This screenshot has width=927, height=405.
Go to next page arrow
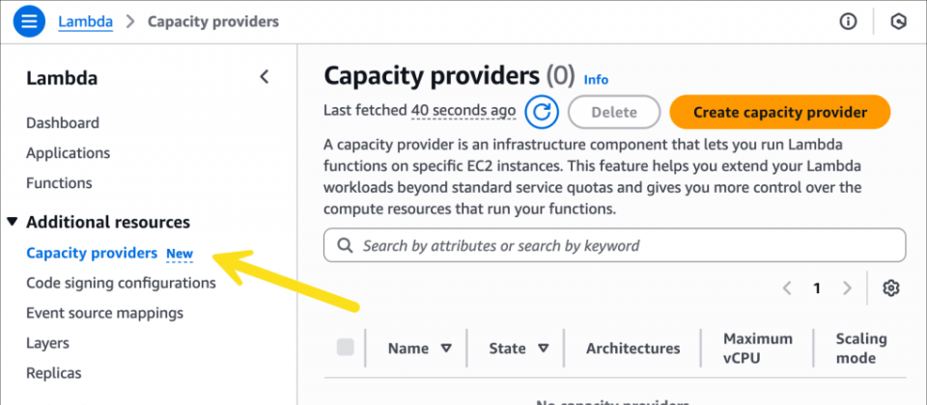[x=847, y=287]
